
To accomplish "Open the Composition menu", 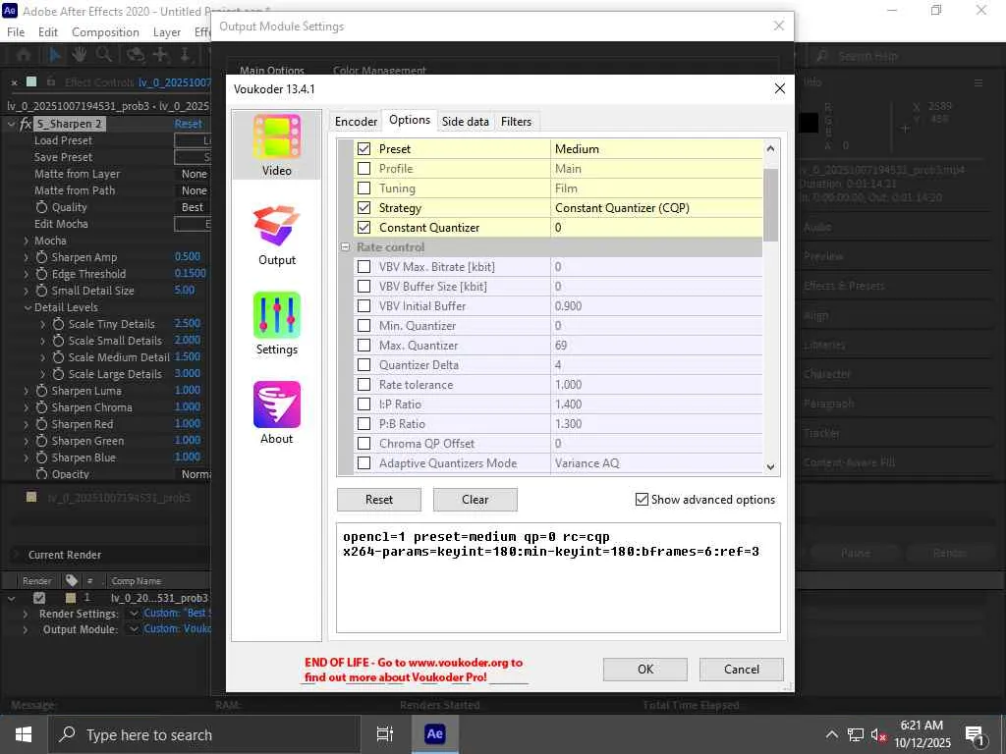I will tap(105, 32).
